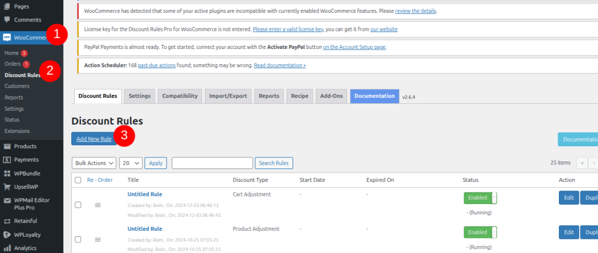Viewport: 598px width, 253px height.
Task: Select checkbox for Product Adjustment rule
Action: [x=78, y=240]
